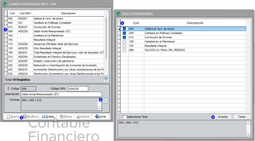Minimize the Cambios Patrimonio Neto window
The image size is (255, 141).
(x=88, y=4)
